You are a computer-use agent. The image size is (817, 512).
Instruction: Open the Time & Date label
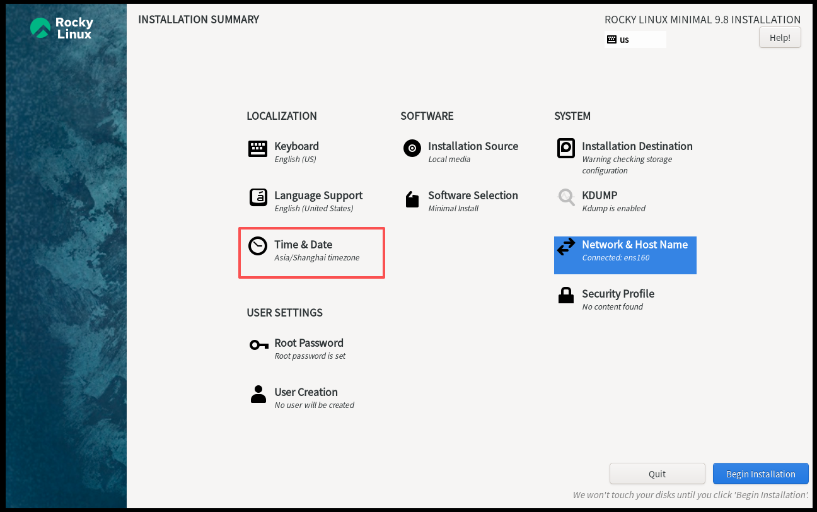303,245
